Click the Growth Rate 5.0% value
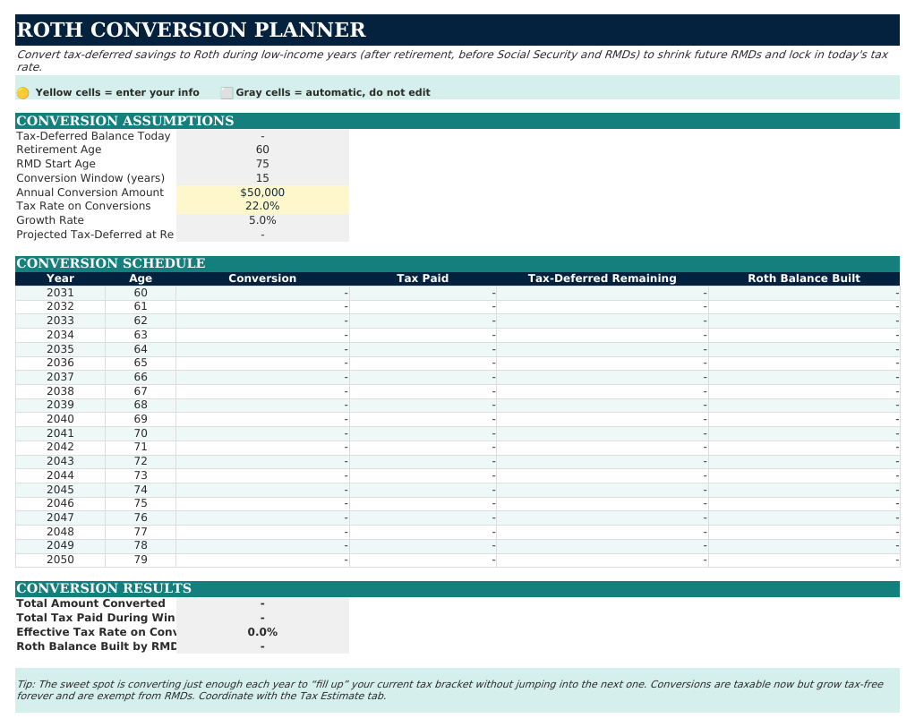Screen dimensions: 915x727 [x=262, y=220]
